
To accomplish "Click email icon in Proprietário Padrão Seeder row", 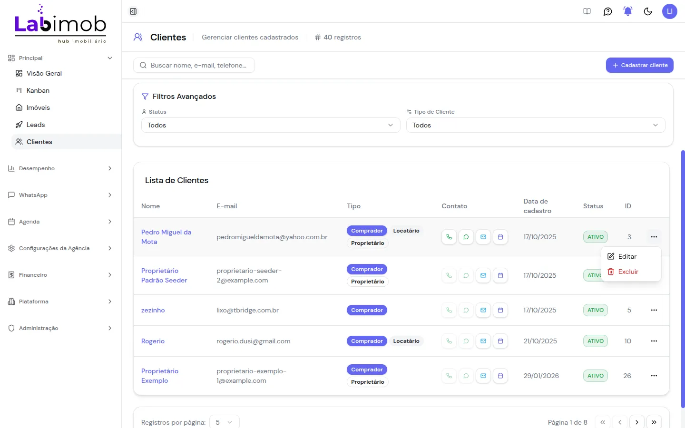I will (483, 275).
